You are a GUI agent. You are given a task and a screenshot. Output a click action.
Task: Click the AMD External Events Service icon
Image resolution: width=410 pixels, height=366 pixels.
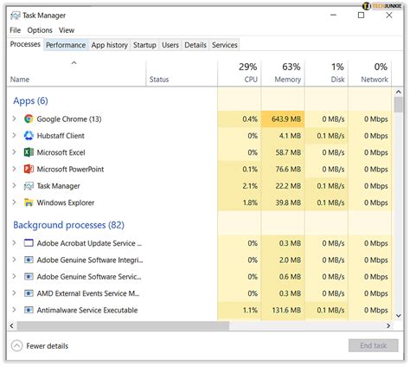tap(29, 293)
